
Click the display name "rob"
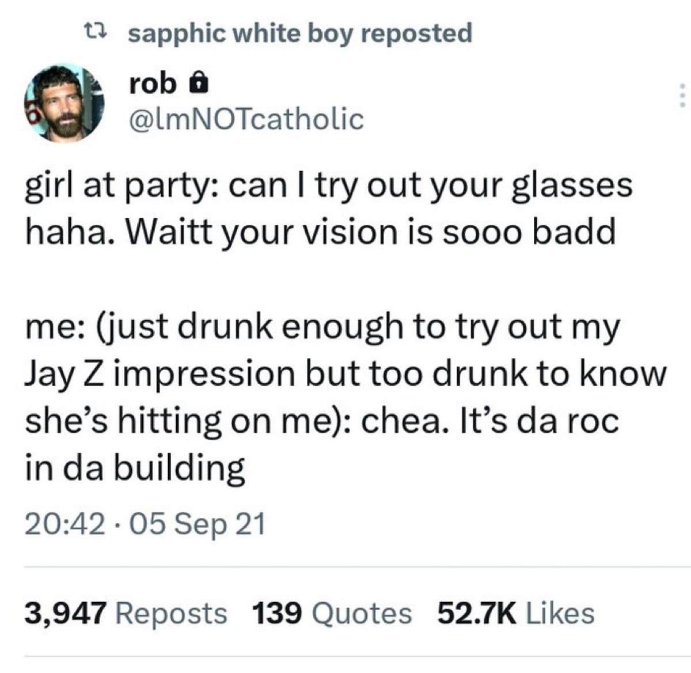click(153, 84)
